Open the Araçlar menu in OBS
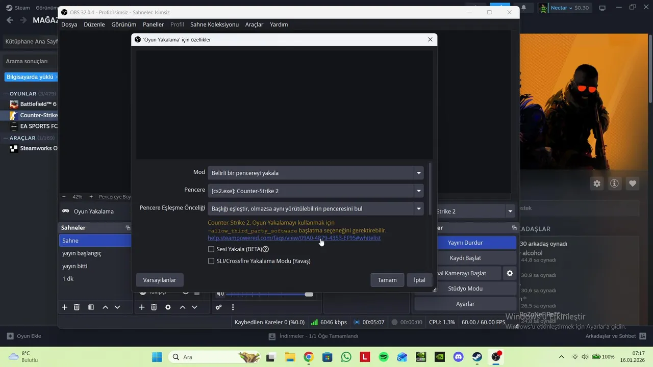Image resolution: width=653 pixels, height=367 pixels. (x=254, y=24)
